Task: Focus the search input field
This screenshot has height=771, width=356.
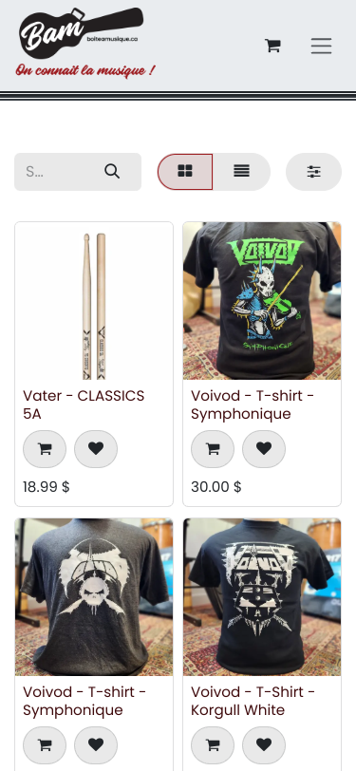Action: click(58, 172)
